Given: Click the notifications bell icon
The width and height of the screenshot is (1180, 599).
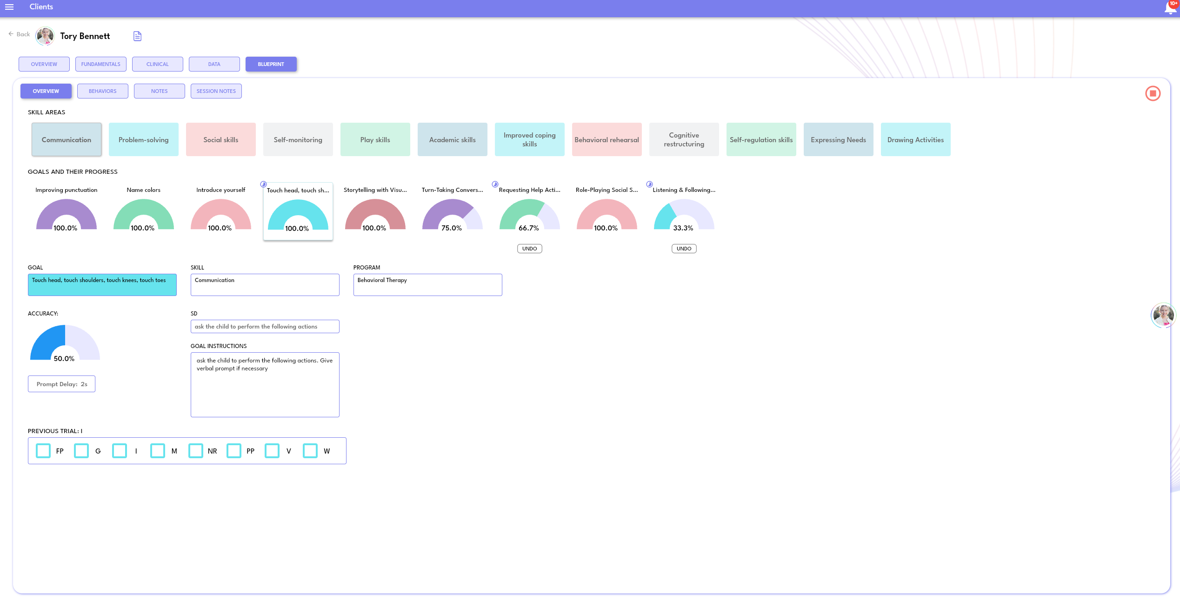Looking at the screenshot, I should pyautogui.click(x=1170, y=7).
